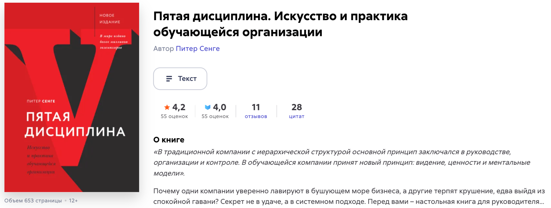This screenshot has width=551, height=208.
Task: Click 55 оценок under the star rating
Action: (174, 116)
